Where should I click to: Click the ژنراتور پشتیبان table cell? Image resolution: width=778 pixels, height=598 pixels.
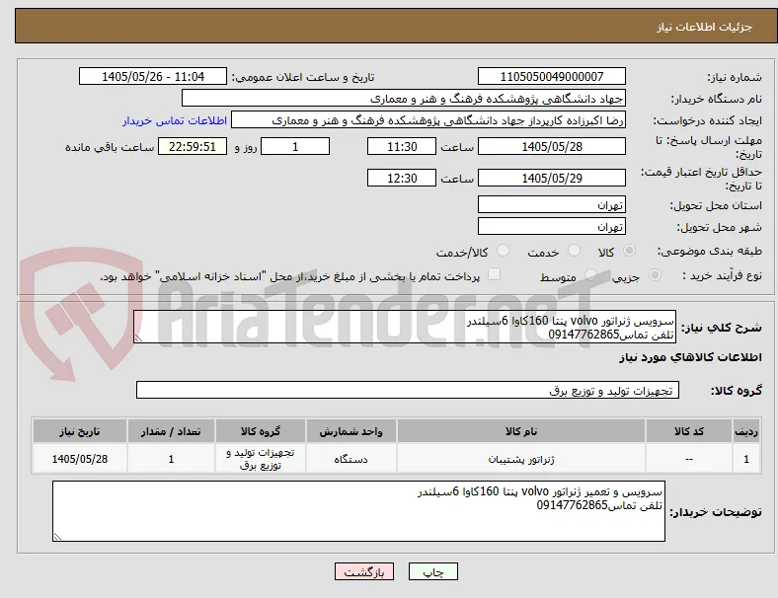pyautogui.click(x=521, y=459)
